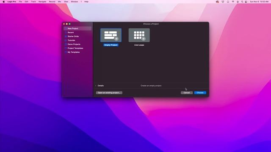271x152 pixels.
Task: Open the Apple menu
Action: (x=4, y=2)
